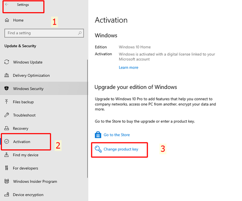Click Change product key link
242x201 pixels.
pos(121,149)
